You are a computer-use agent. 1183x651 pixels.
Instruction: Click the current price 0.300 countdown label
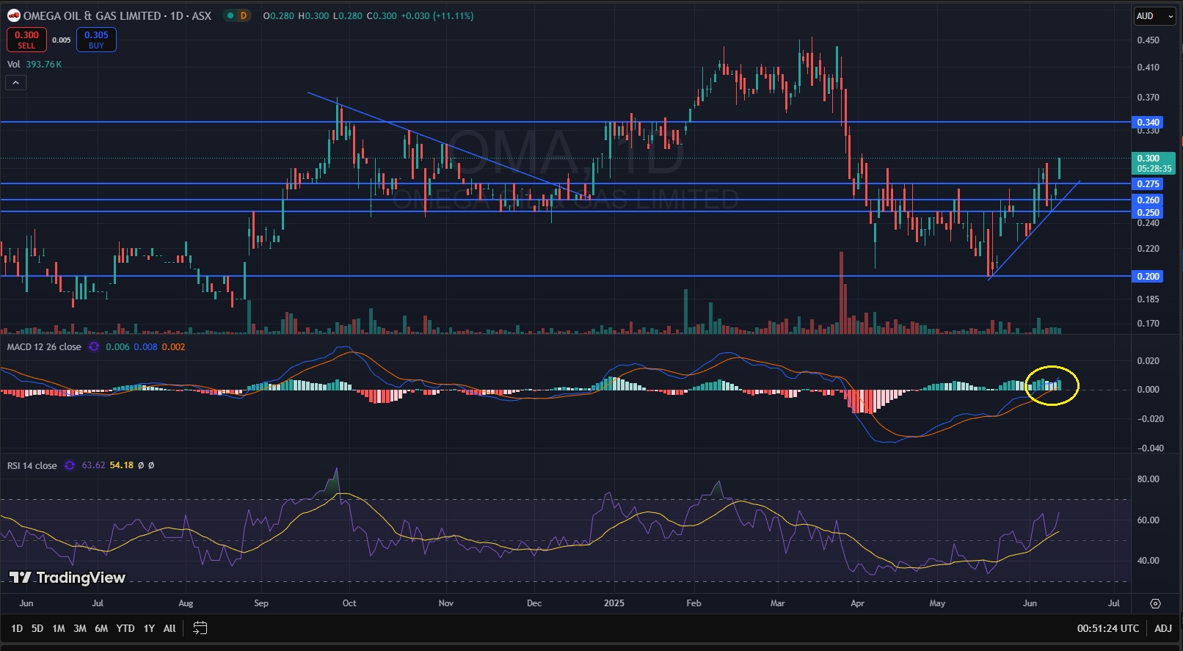coord(1154,164)
